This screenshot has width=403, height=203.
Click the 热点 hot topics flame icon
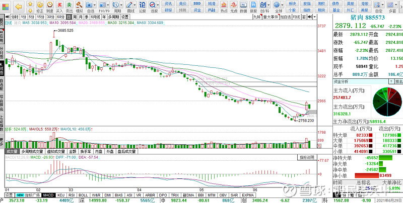click(223, 7)
